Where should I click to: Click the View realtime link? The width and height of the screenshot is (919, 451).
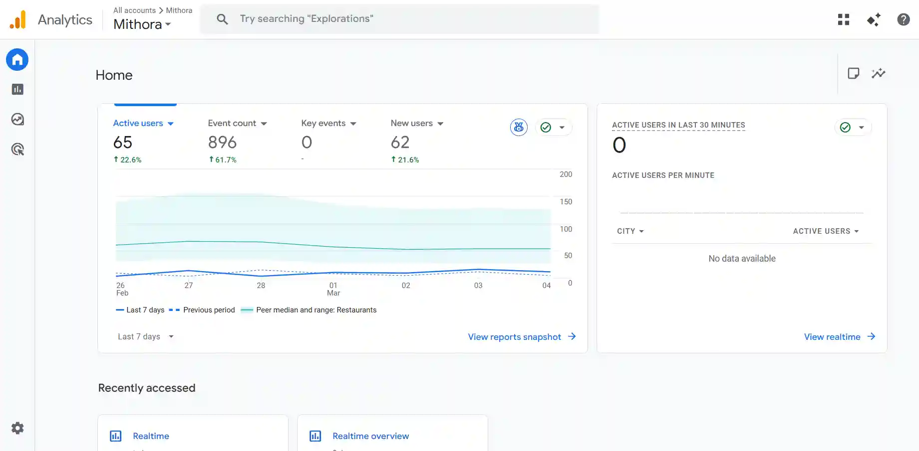pyautogui.click(x=839, y=337)
